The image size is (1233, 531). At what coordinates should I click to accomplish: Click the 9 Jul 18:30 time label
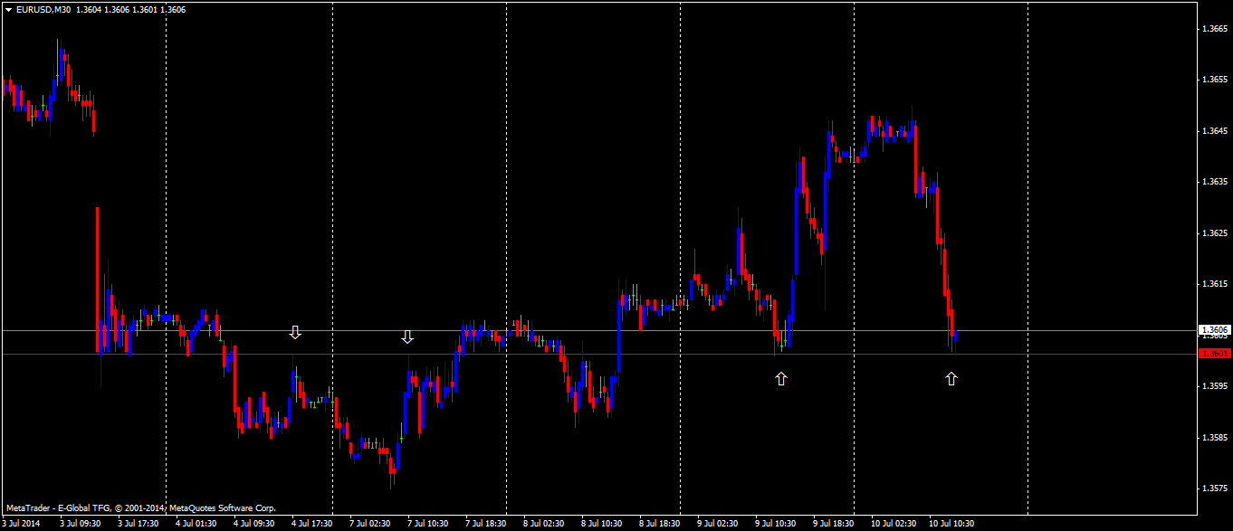[x=833, y=523]
